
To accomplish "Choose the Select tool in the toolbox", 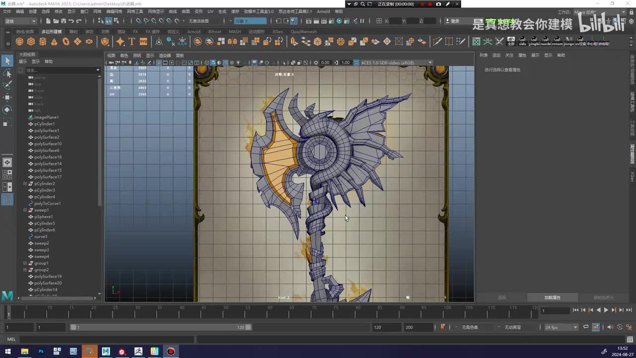I will coord(7,61).
